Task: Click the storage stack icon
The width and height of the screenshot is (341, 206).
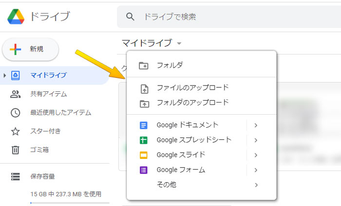Action: (x=15, y=176)
